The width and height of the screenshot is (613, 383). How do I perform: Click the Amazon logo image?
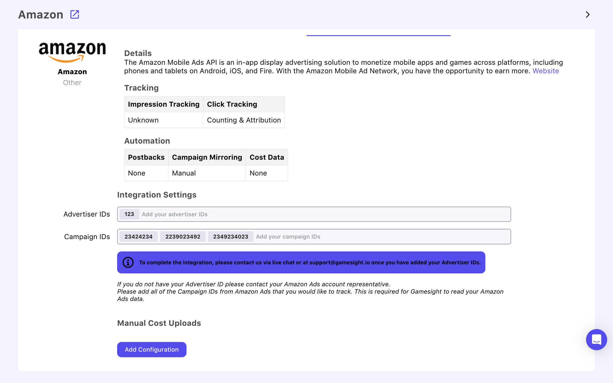pos(72,52)
